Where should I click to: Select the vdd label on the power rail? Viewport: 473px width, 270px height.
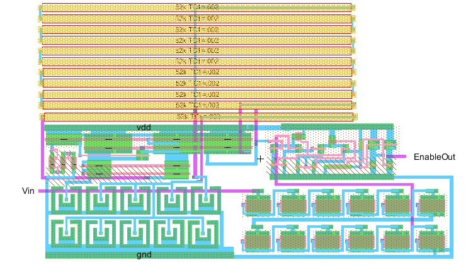click(144, 127)
